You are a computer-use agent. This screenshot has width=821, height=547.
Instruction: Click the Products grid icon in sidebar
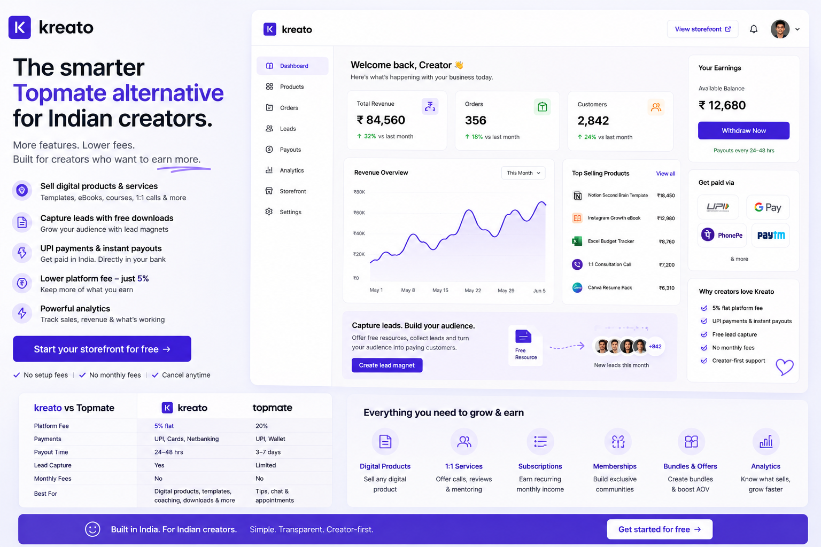click(269, 87)
